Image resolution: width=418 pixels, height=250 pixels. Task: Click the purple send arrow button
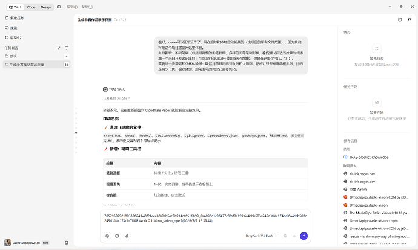pyautogui.click(x=304, y=236)
